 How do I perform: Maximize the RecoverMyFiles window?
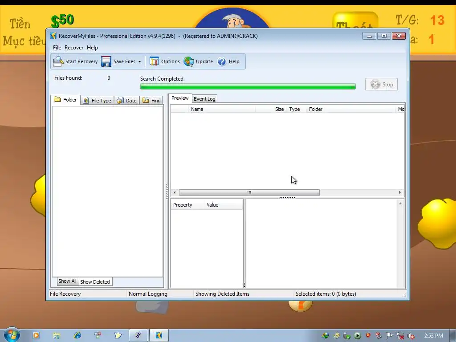coord(384,36)
